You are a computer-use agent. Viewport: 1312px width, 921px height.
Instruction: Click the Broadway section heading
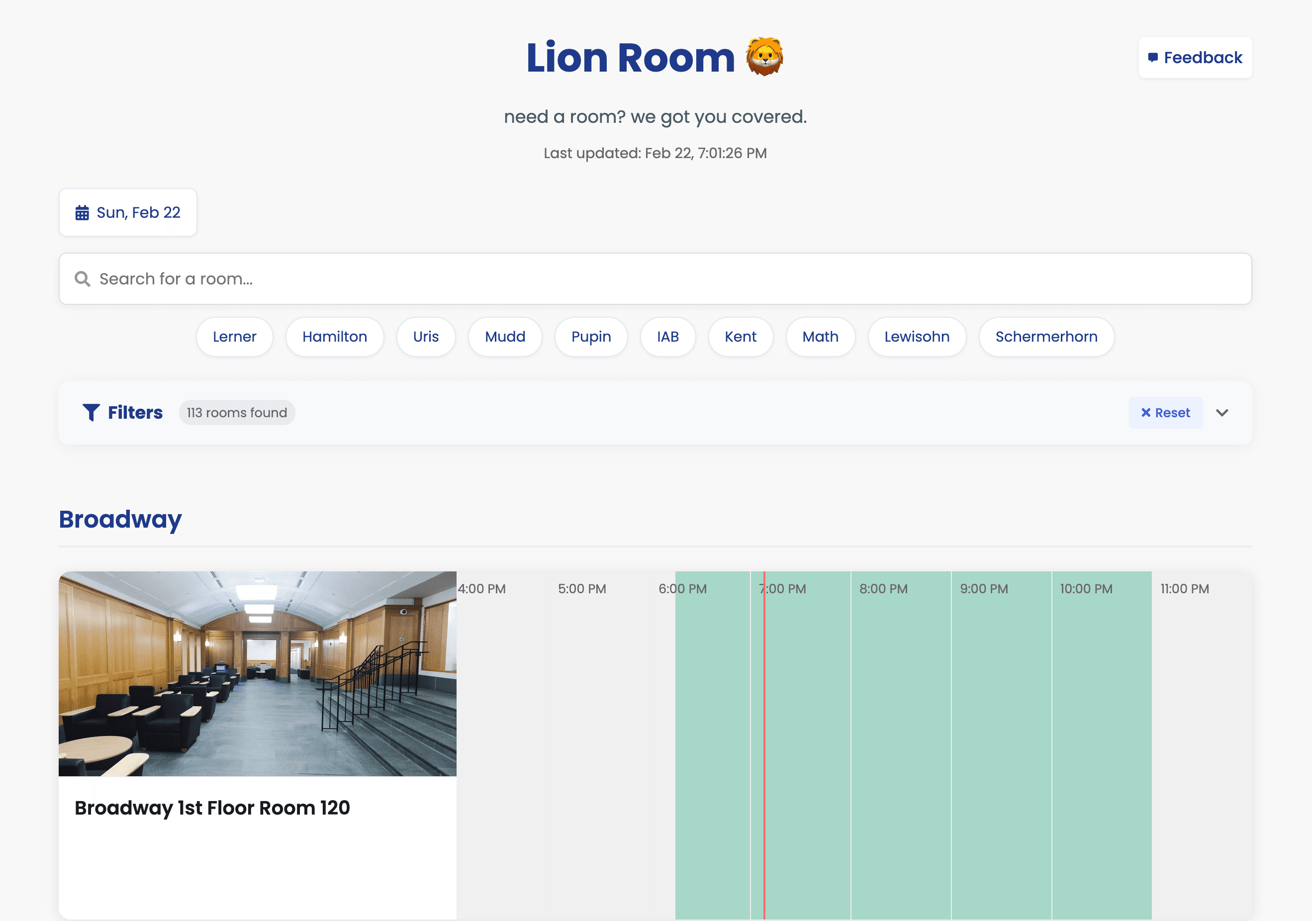click(119, 519)
